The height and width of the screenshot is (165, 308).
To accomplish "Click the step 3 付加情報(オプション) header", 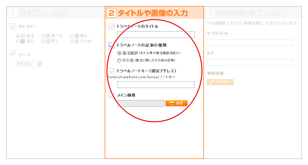I will coord(253,13).
